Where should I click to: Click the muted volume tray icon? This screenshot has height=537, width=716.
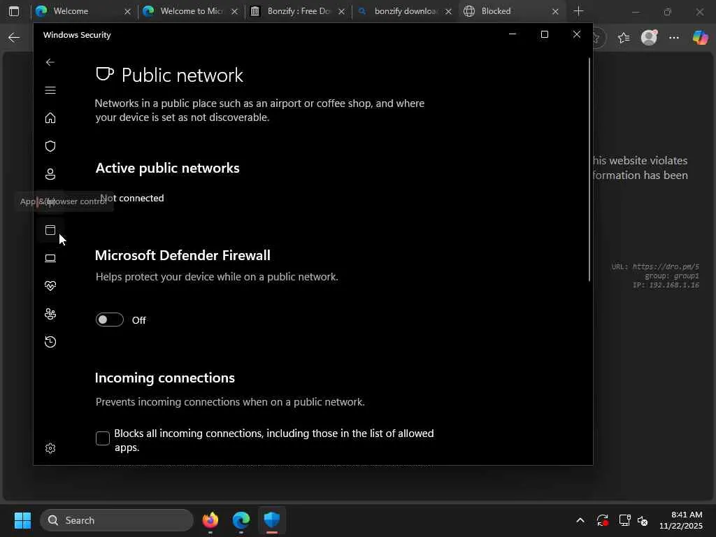pyautogui.click(x=643, y=520)
